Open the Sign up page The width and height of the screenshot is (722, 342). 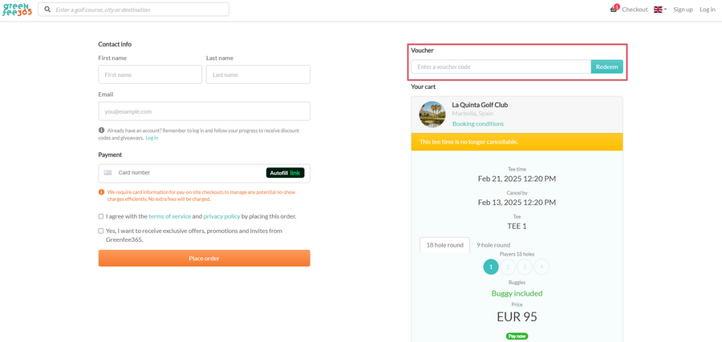click(x=683, y=10)
